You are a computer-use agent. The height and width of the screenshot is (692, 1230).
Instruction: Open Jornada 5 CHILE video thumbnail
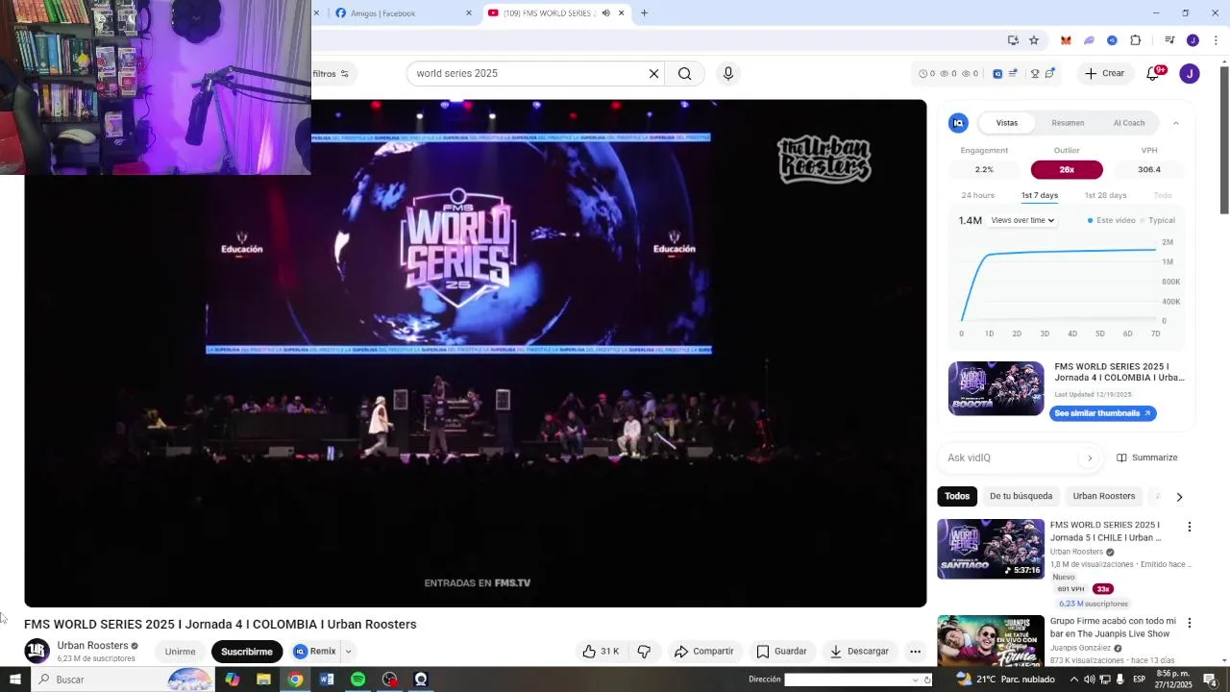point(991,549)
